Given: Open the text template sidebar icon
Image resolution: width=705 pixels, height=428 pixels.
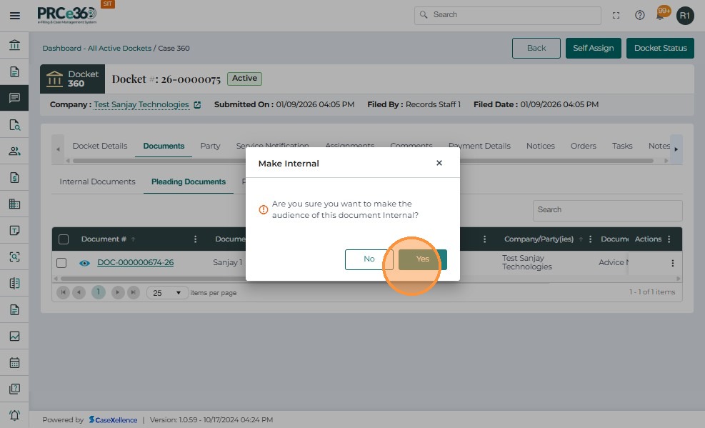Looking at the screenshot, I should [x=14, y=231].
